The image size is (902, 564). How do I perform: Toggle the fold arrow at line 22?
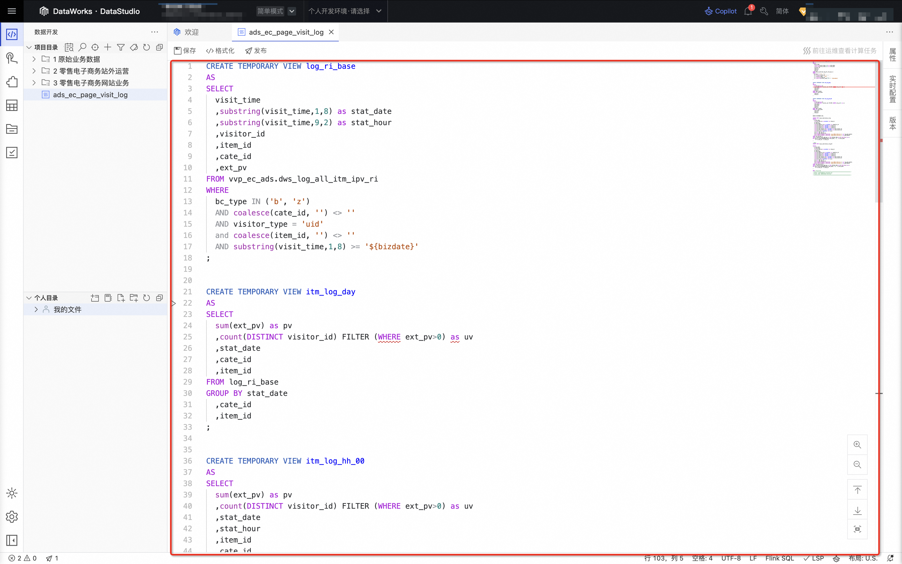pos(174,303)
